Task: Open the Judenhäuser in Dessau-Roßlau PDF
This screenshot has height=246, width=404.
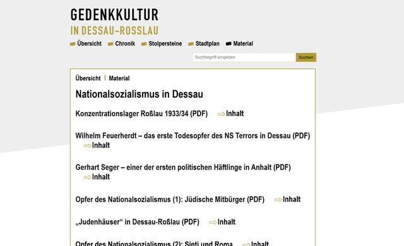Action: [138, 222]
